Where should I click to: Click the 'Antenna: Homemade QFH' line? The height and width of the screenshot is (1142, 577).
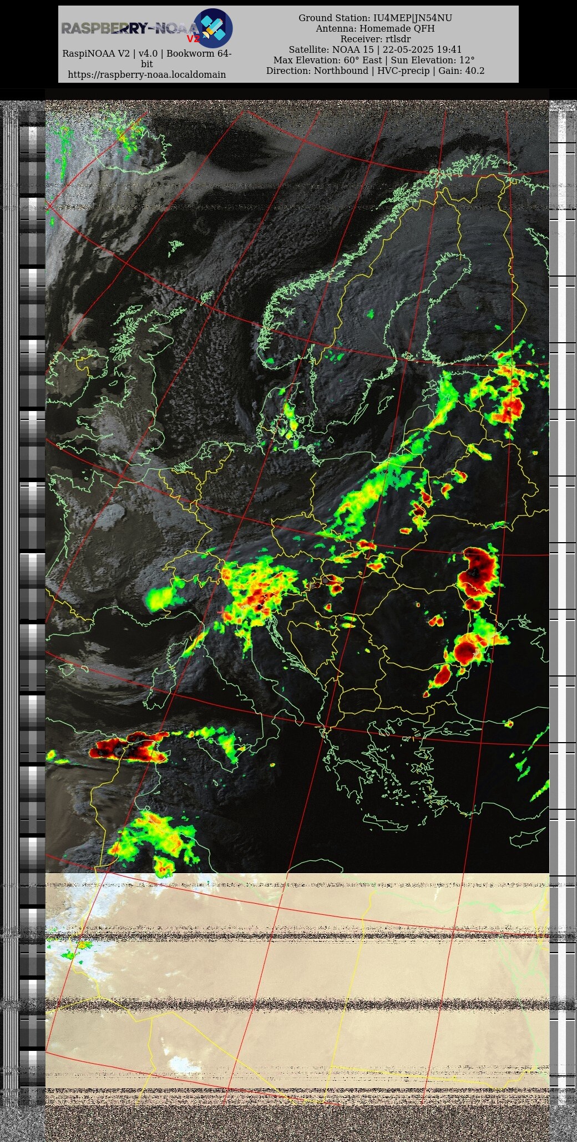[x=375, y=28]
